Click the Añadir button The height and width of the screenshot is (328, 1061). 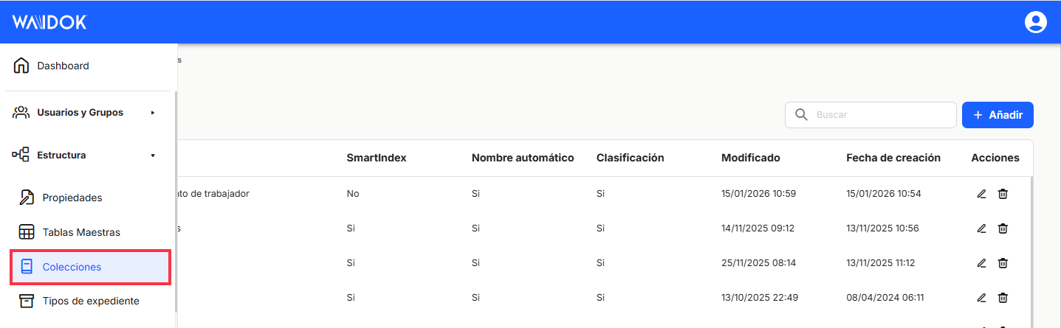point(997,115)
